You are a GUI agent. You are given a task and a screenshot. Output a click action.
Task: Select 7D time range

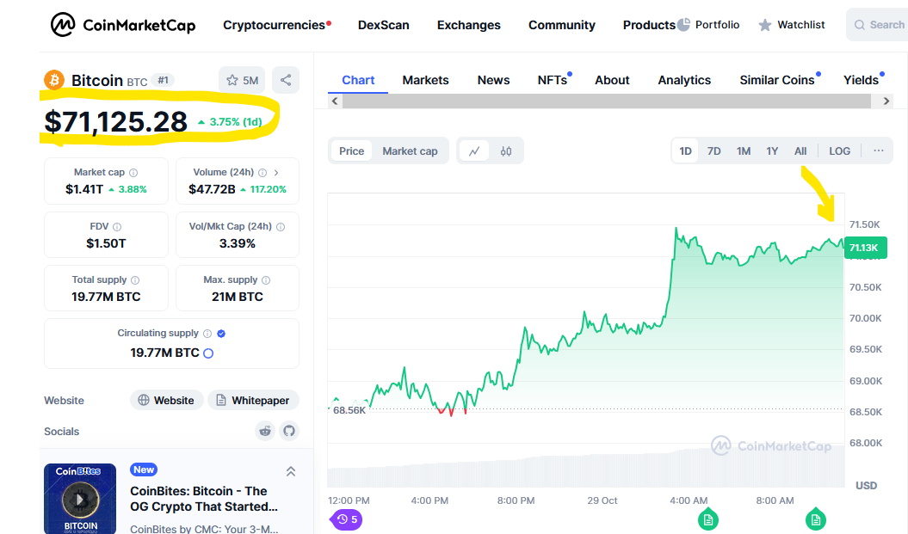pyautogui.click(x=714, y=151)
